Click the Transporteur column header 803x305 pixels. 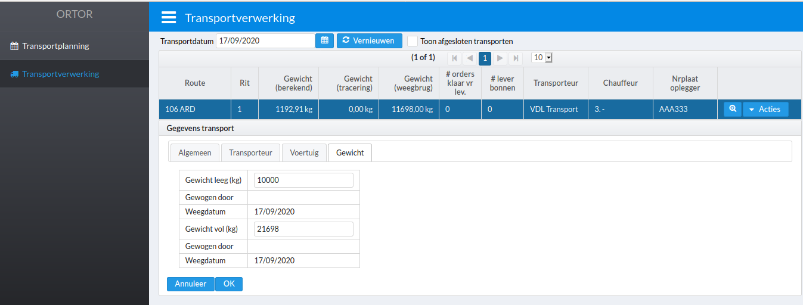coord(556,83)
